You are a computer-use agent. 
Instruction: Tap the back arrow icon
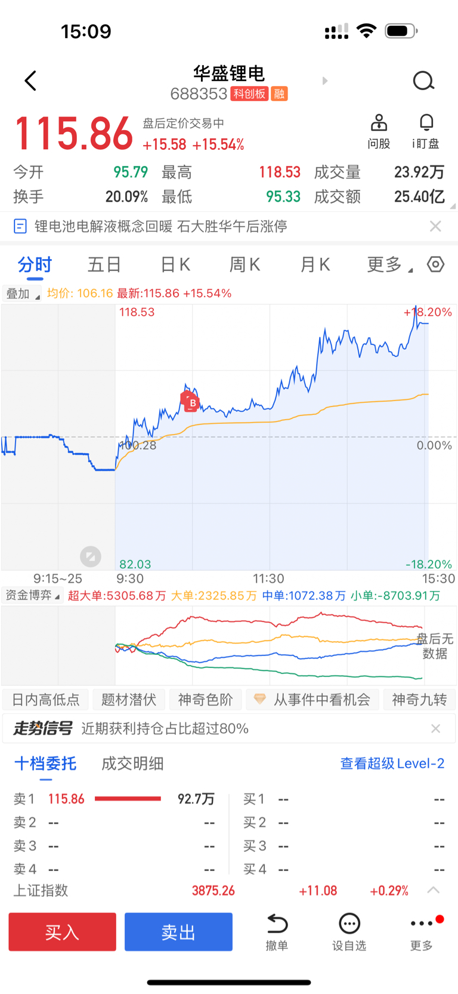click(30, 81)
